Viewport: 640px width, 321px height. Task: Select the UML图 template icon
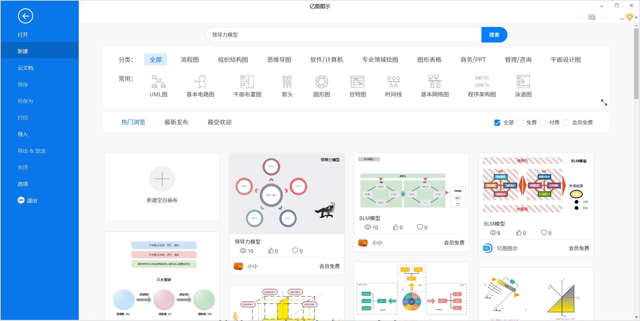click(x=159, y=82)
